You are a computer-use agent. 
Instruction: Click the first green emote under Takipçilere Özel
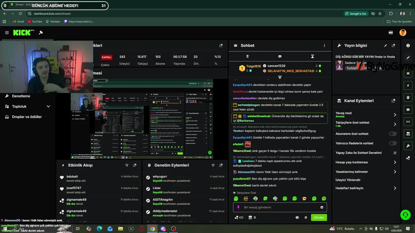(x=236, y=198)
